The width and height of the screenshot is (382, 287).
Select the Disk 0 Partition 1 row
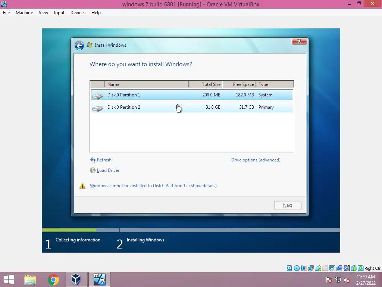click(192, 95)
